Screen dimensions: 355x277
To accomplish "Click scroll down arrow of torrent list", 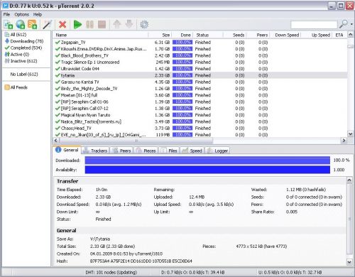I will 351,134.
